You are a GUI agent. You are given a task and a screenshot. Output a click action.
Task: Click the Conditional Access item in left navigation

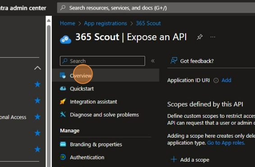click(x=13, y=117)
